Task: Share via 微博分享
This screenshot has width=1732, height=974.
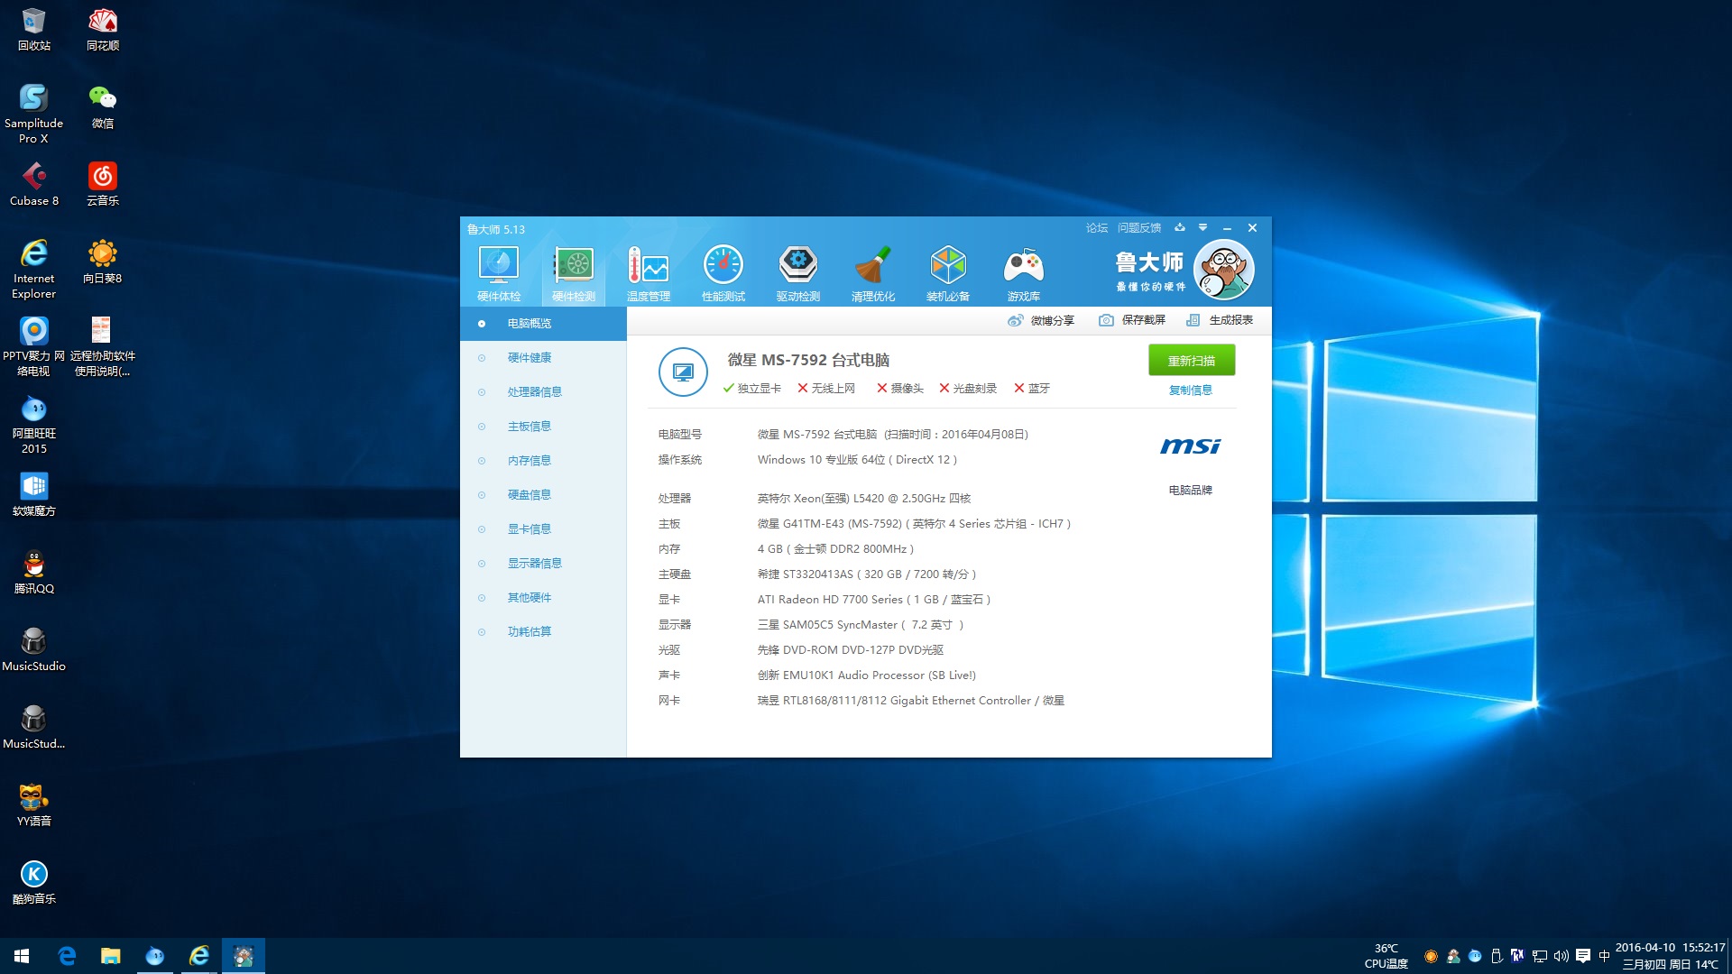Action: (1041, 320)
